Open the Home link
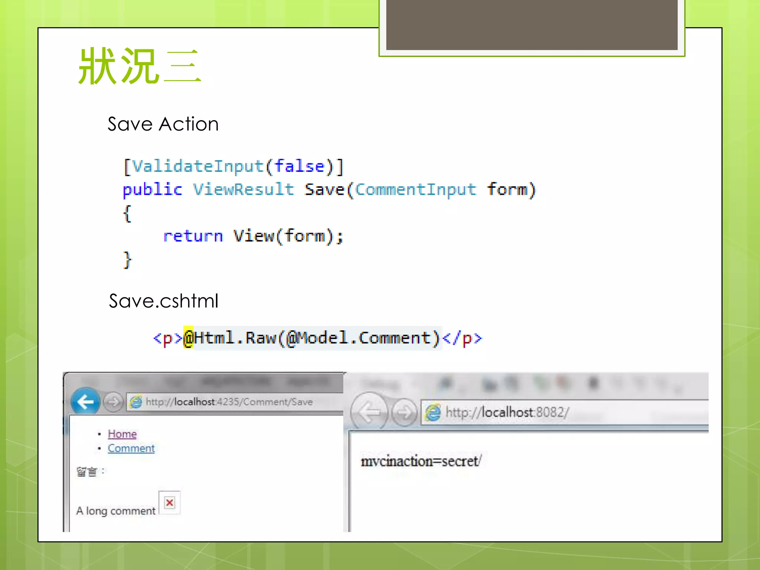Viewport: 760px width, 570px height. [x=122, y=434]
